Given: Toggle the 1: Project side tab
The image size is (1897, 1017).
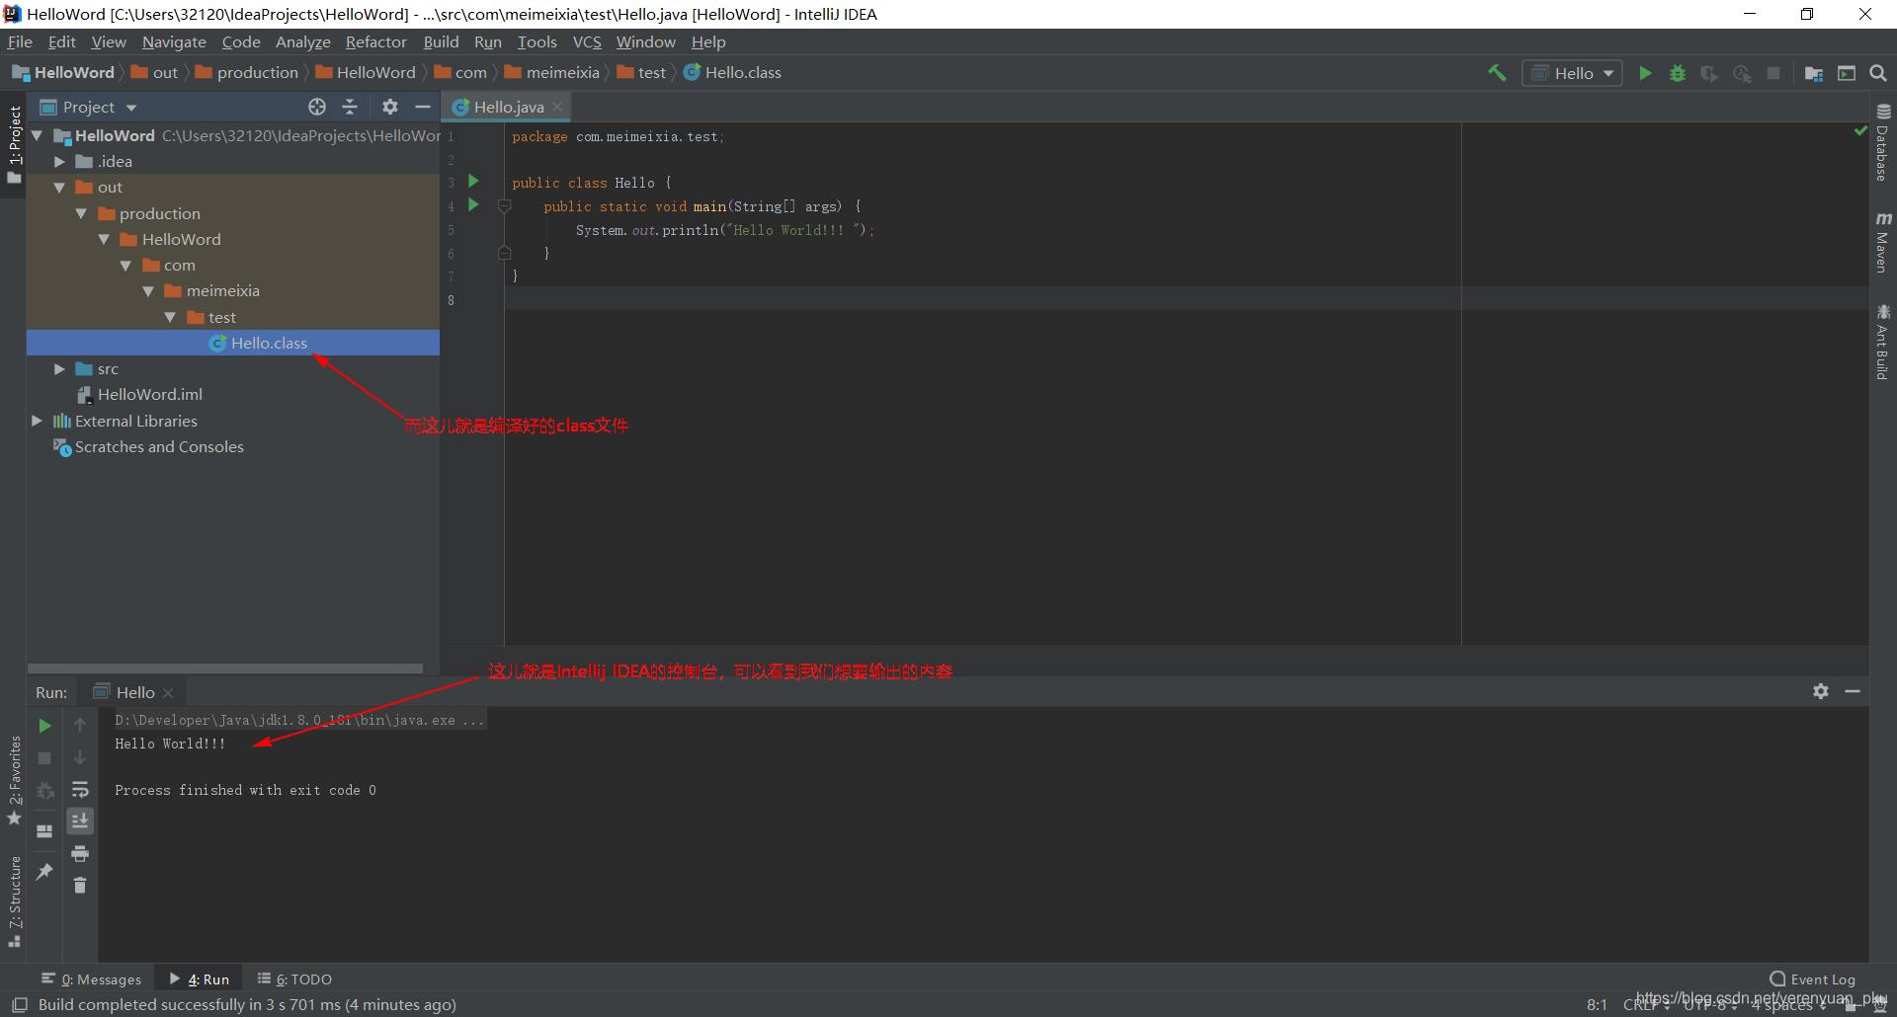Looking at the screenshot, I should pyautogui.click(x=14, y=144).
